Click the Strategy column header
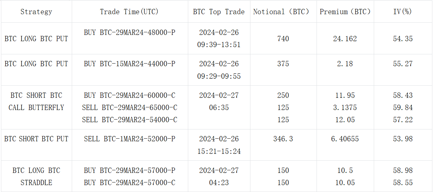This screenshot has height=192, width=433. click(36, 12)
